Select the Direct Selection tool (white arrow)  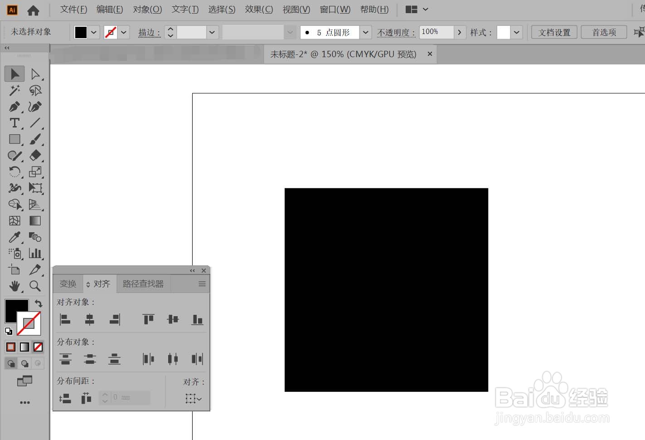pyautogui.click(x=35, y=74)
